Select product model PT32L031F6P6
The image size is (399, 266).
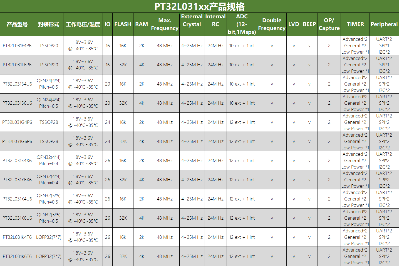(x=17, y=65)
